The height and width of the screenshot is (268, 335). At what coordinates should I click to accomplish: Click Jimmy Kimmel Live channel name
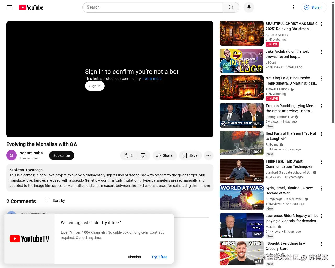[280, 117]
